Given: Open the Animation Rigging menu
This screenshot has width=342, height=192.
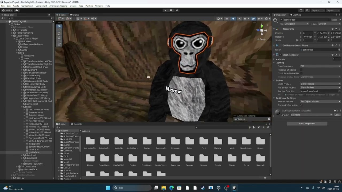Looking at the screenshot, I should click(58, 6).
